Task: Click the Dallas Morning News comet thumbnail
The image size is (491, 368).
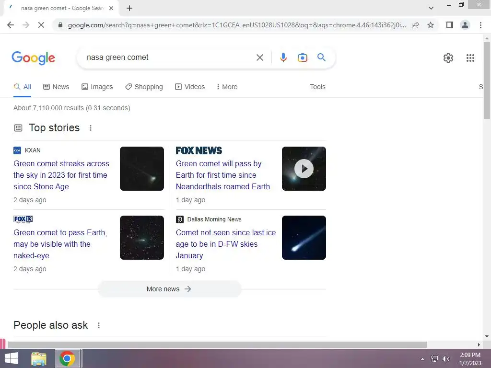Action: (x=304, y=238)
